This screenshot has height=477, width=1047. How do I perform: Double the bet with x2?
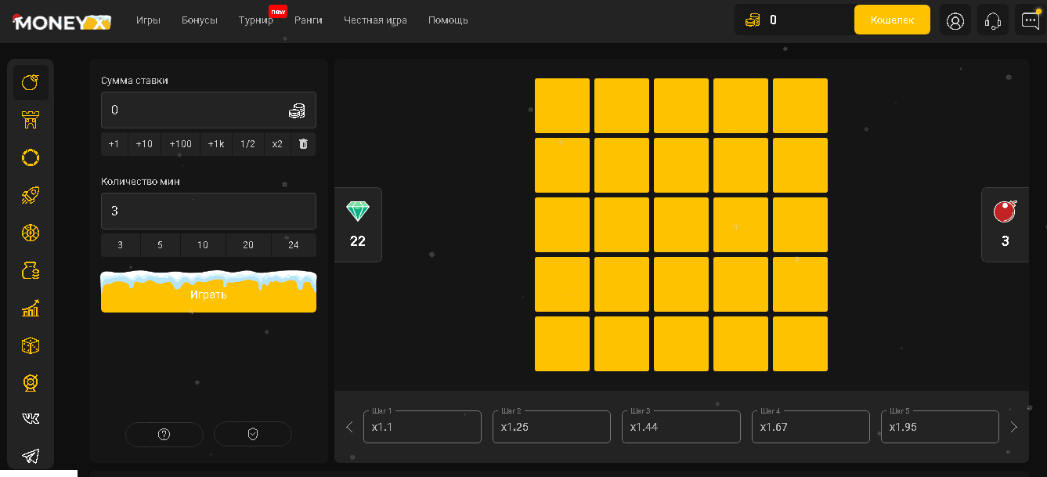point(277,144)
